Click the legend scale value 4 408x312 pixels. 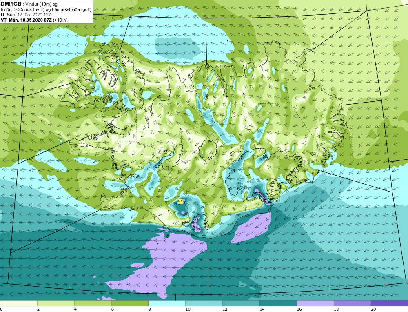tap(75, 309)
